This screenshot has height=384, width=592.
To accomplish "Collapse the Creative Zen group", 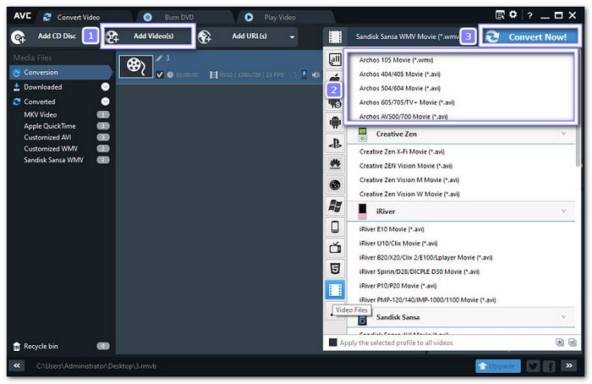I will pos(564,134).
